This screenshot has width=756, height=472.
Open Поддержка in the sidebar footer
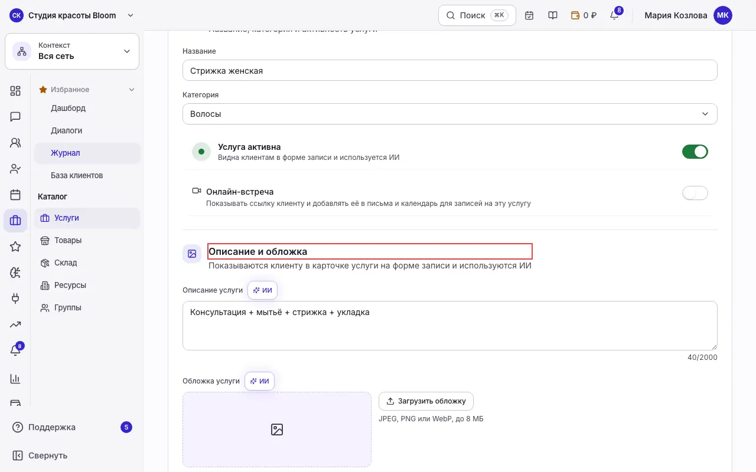[72, 427]
